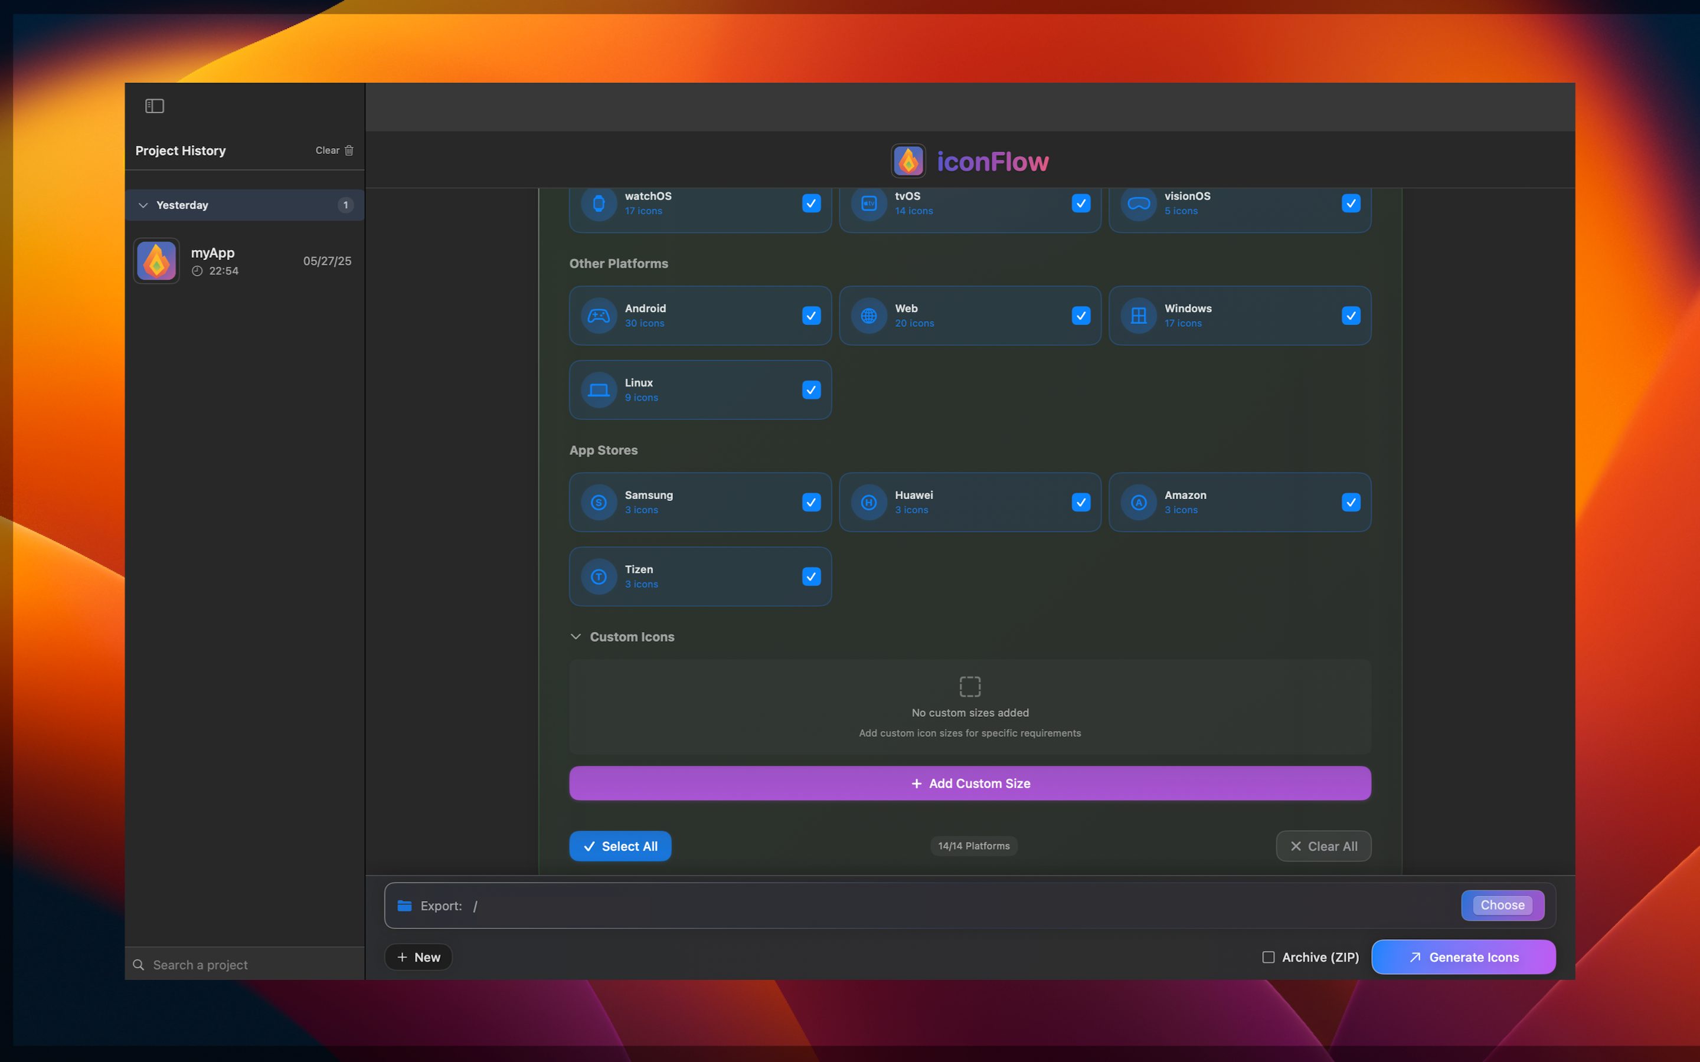Toggle the sidebar panel icon
The width and height of the screenshot is (1700, 1062).
click(x=155, y=106)
